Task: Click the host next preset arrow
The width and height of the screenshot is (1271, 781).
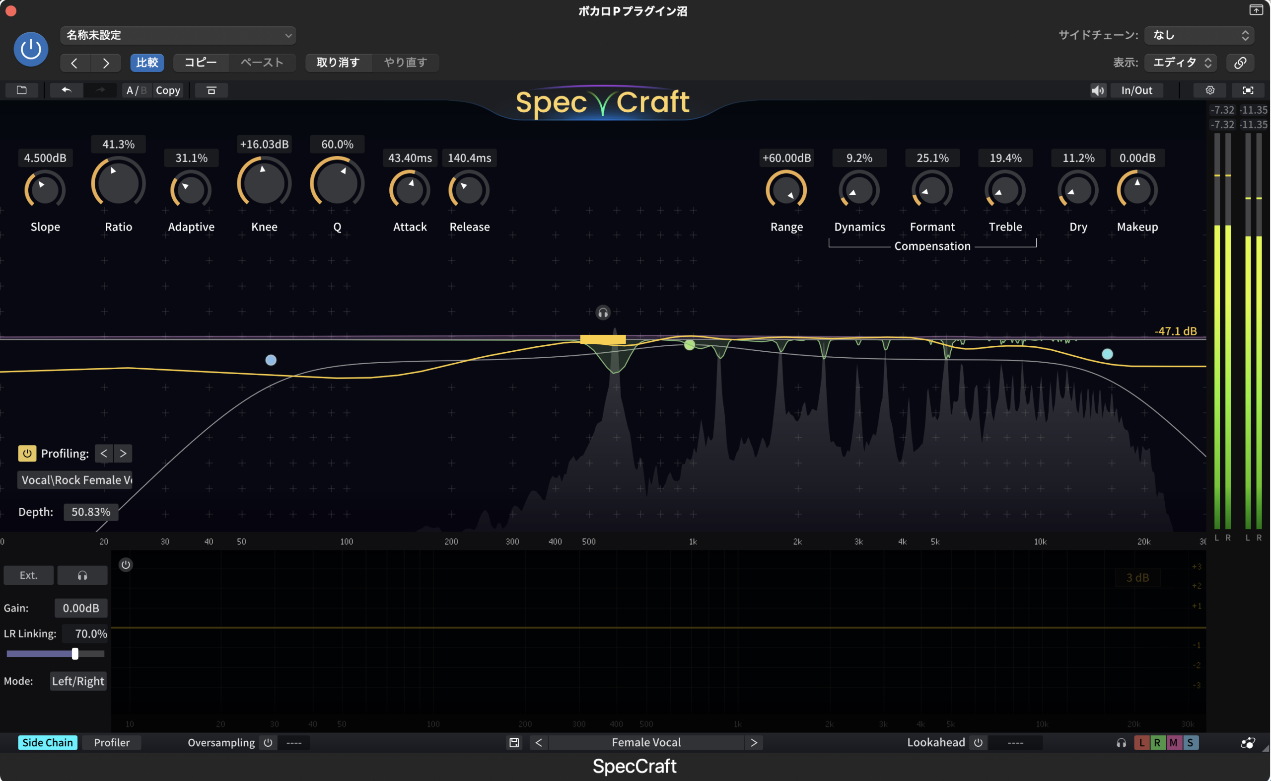Action: [106, 63]
